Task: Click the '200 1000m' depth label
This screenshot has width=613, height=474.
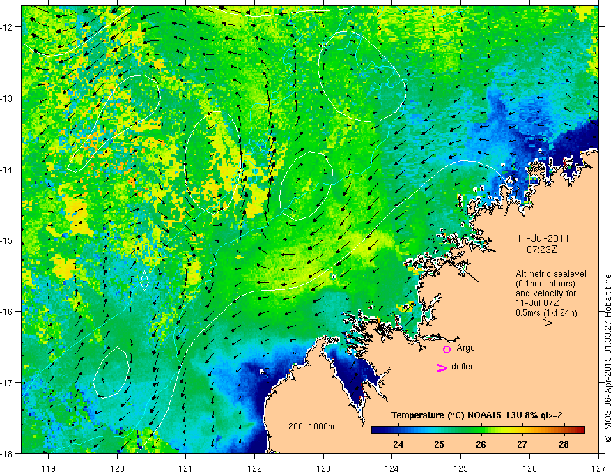Action: click(x=311, y=427)
